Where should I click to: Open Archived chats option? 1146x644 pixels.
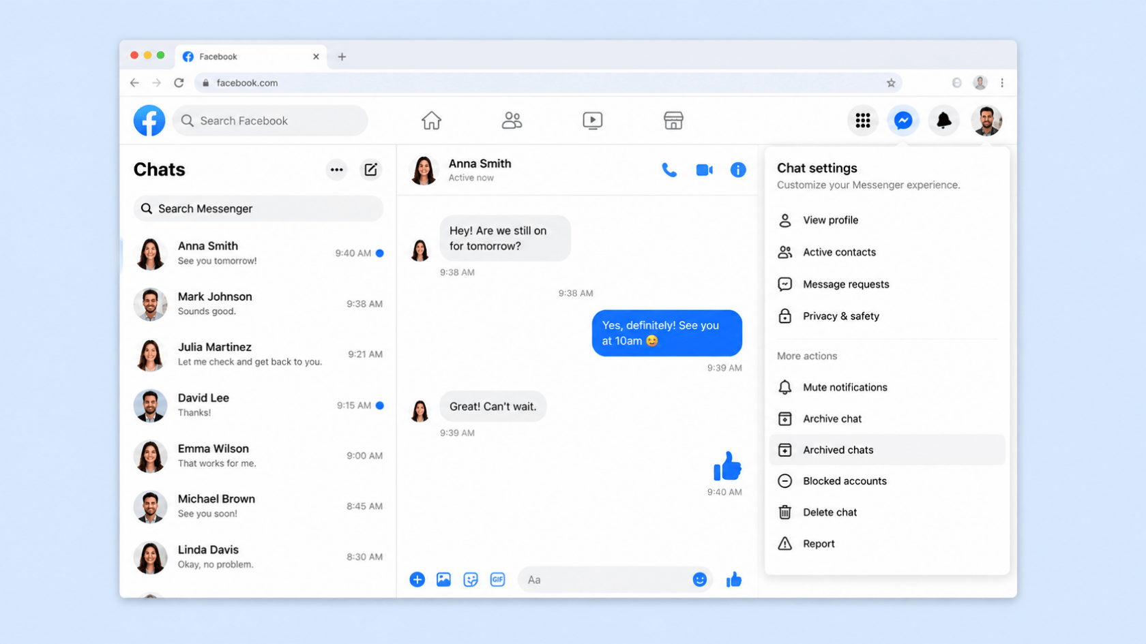coord(887,450)
